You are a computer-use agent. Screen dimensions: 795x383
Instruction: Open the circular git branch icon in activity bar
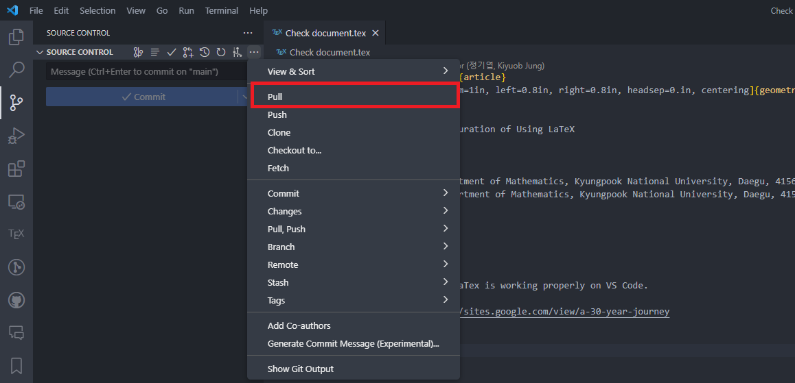[x=16, y=267]
